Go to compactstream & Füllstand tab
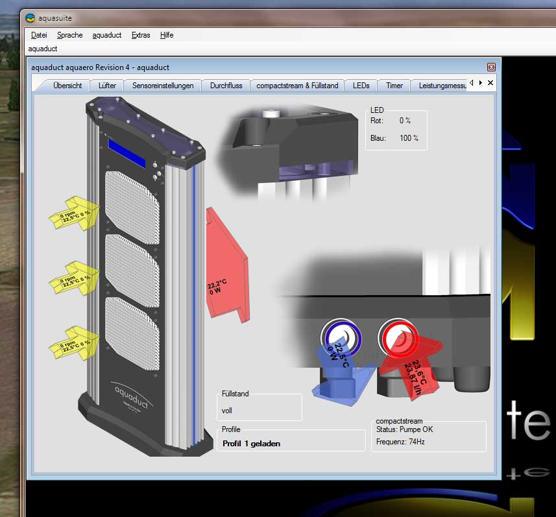 [297, 86]
